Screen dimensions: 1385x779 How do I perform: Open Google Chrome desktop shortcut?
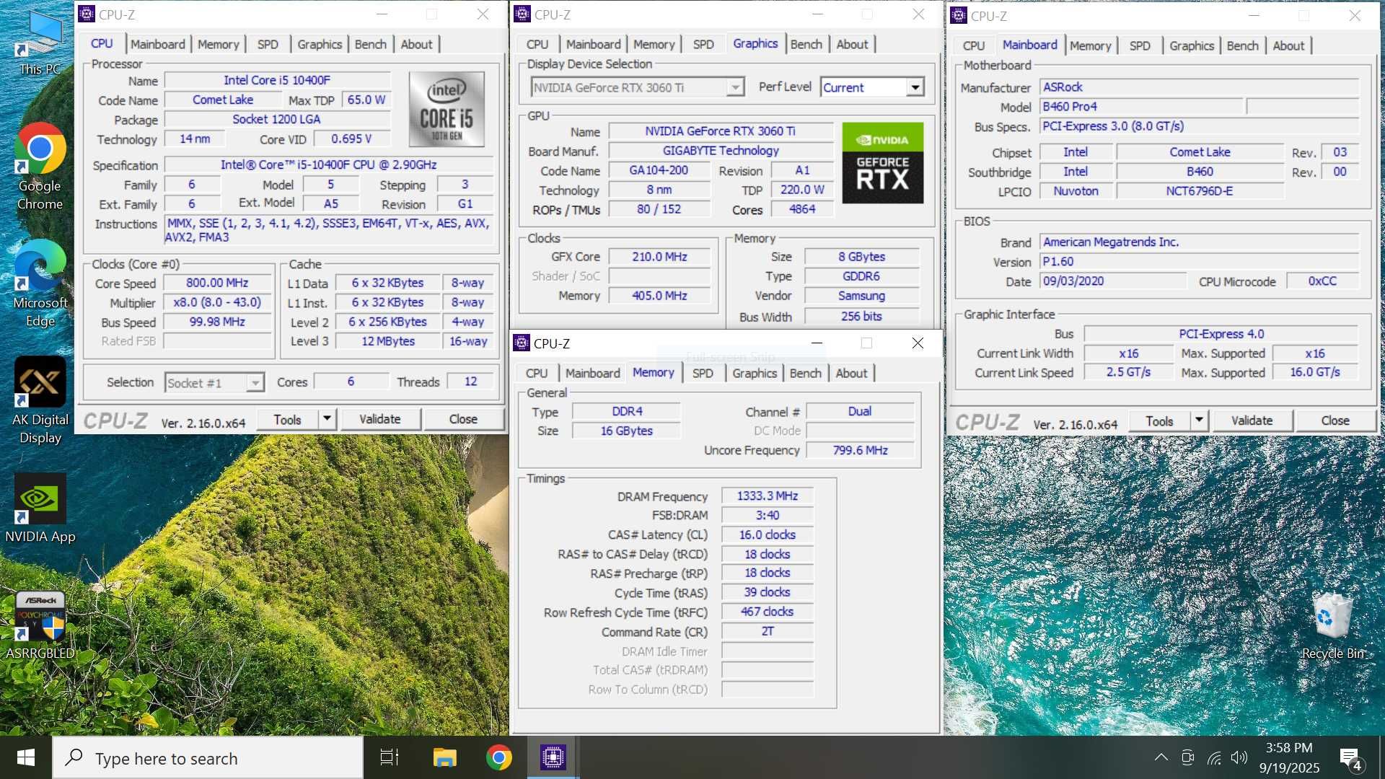point(40,167)
